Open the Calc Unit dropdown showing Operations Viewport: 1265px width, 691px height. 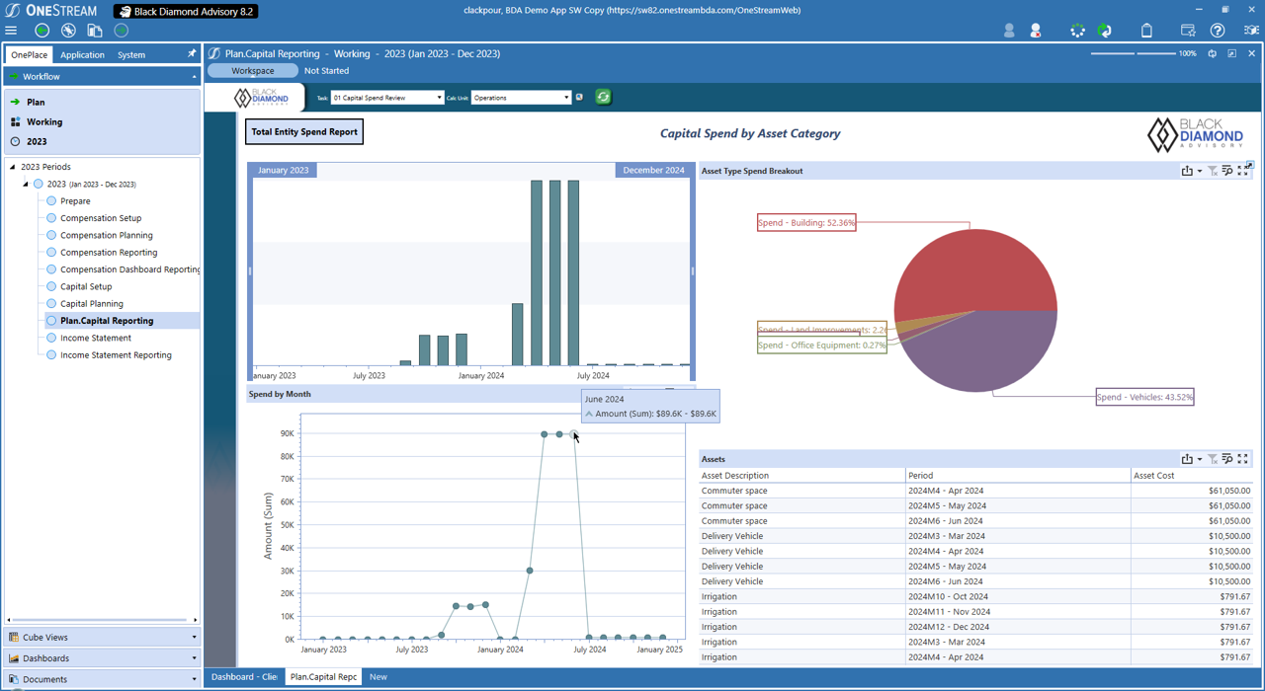click(521, 98)
